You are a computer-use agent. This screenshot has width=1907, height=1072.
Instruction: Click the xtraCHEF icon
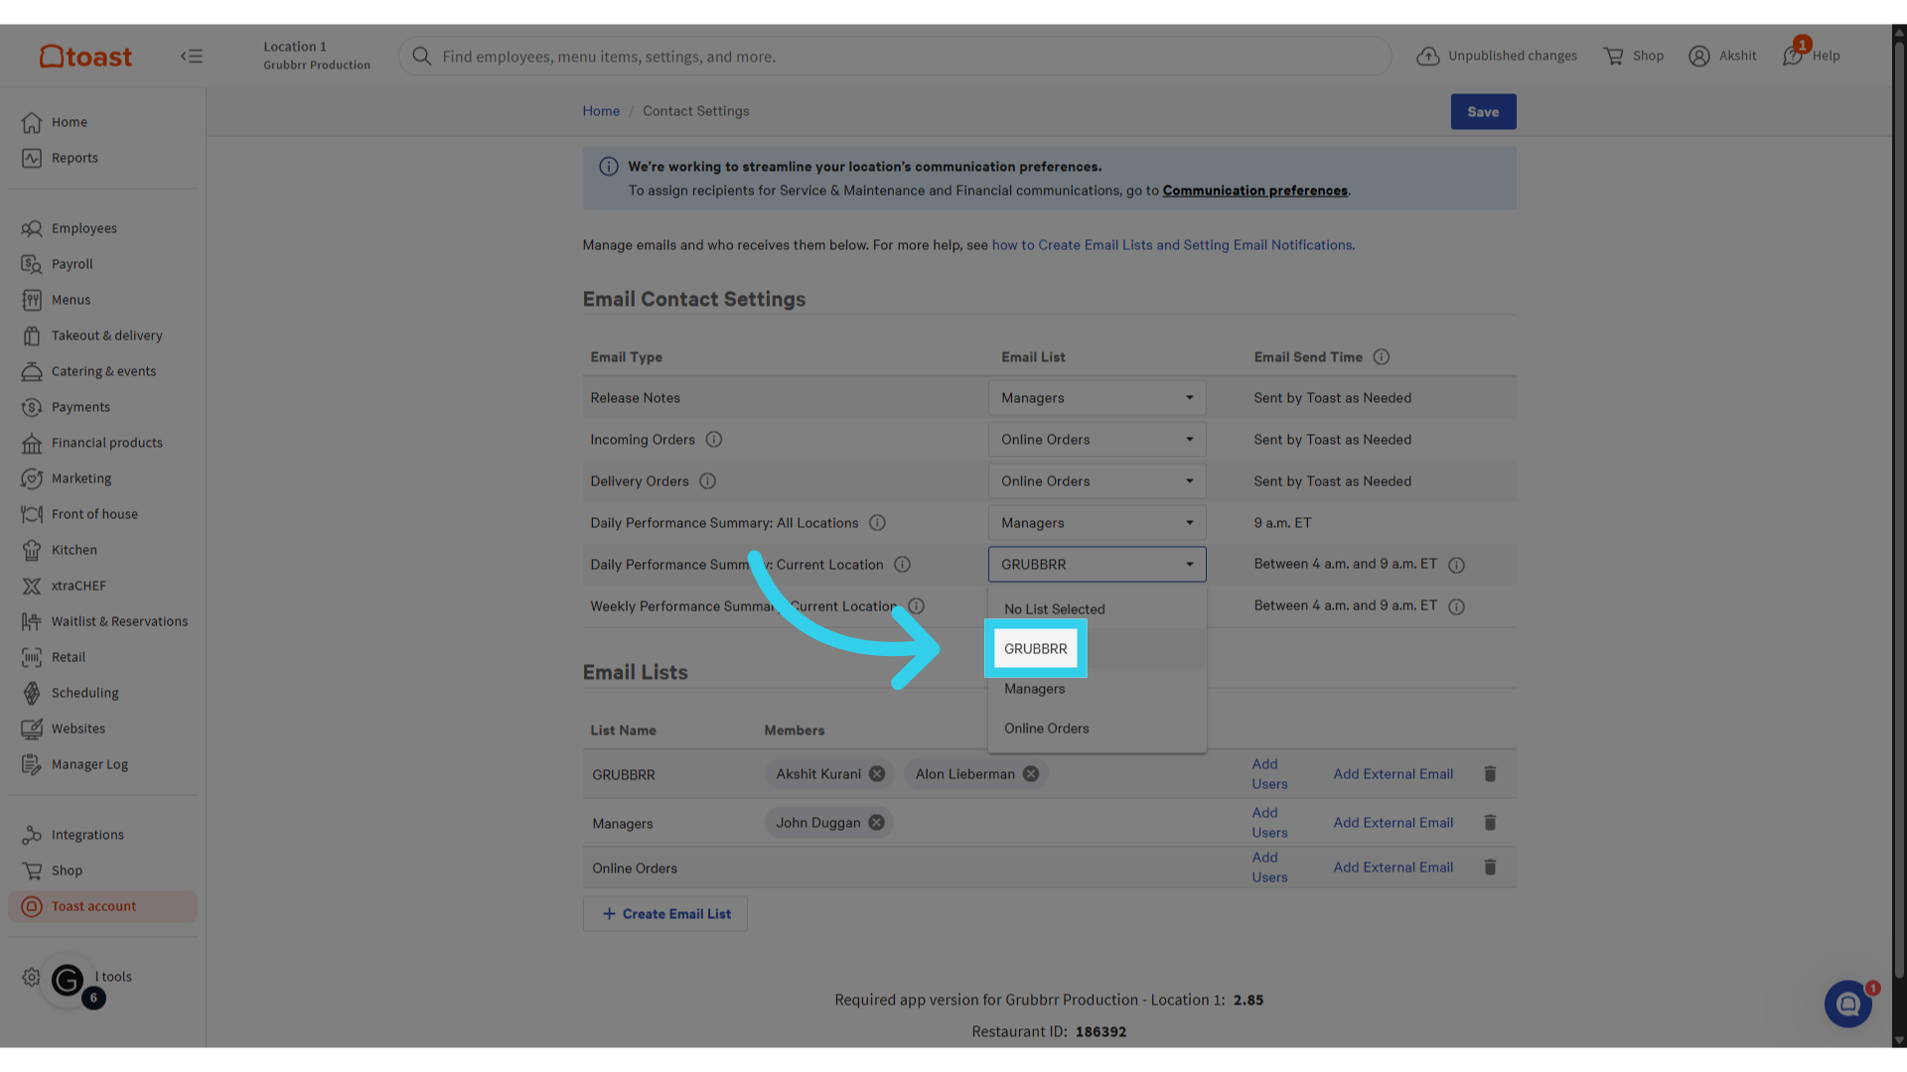click(x=32, y=586)
